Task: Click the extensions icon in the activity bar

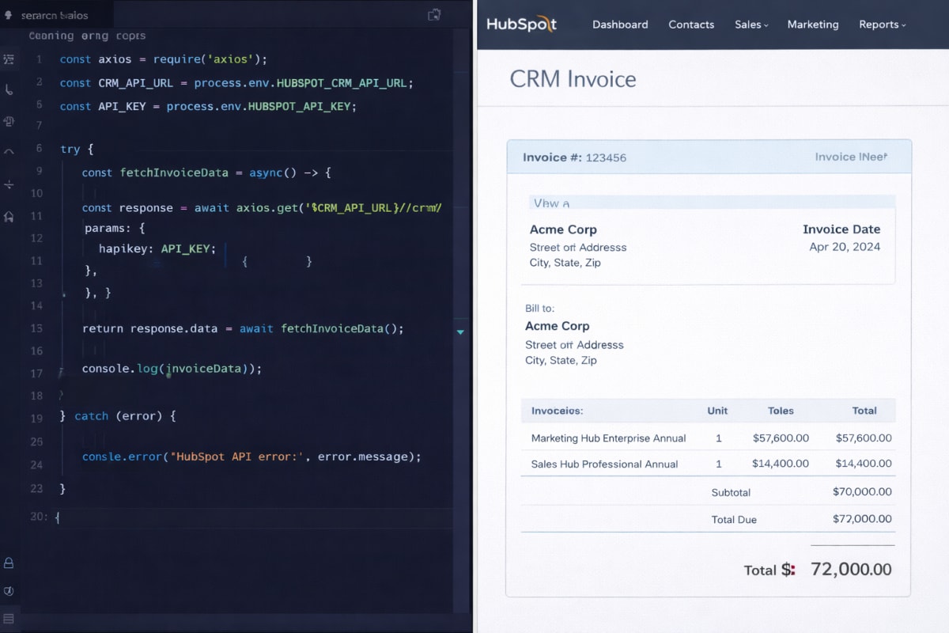Action: point(9,121)
